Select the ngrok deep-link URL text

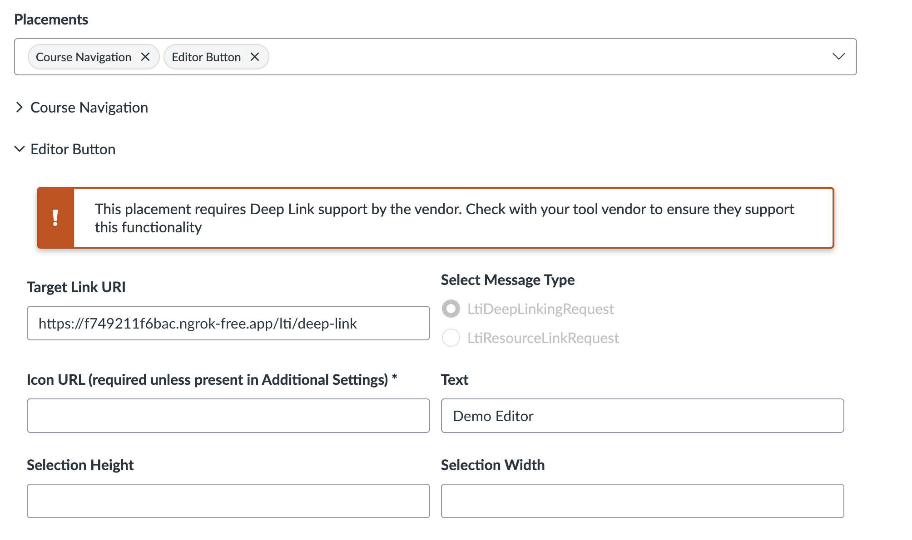pos(198,323)
